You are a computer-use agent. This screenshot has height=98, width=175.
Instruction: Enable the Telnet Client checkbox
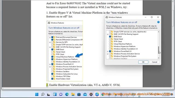tap(110, 39)
